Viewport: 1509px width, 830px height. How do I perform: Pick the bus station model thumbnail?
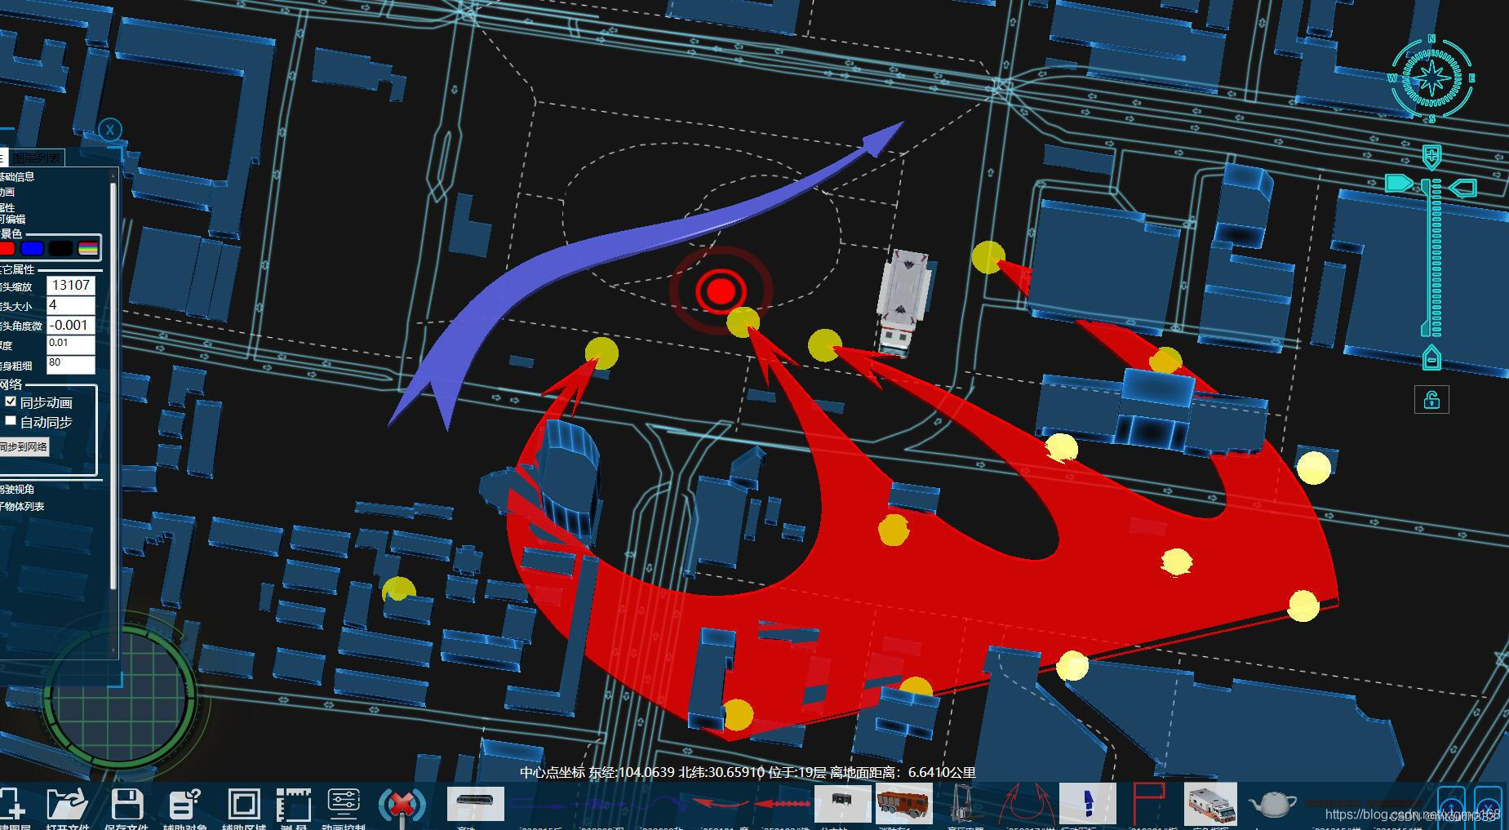coord(842,803)
